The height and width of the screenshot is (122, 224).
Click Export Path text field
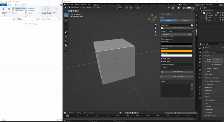pos(179,25)
